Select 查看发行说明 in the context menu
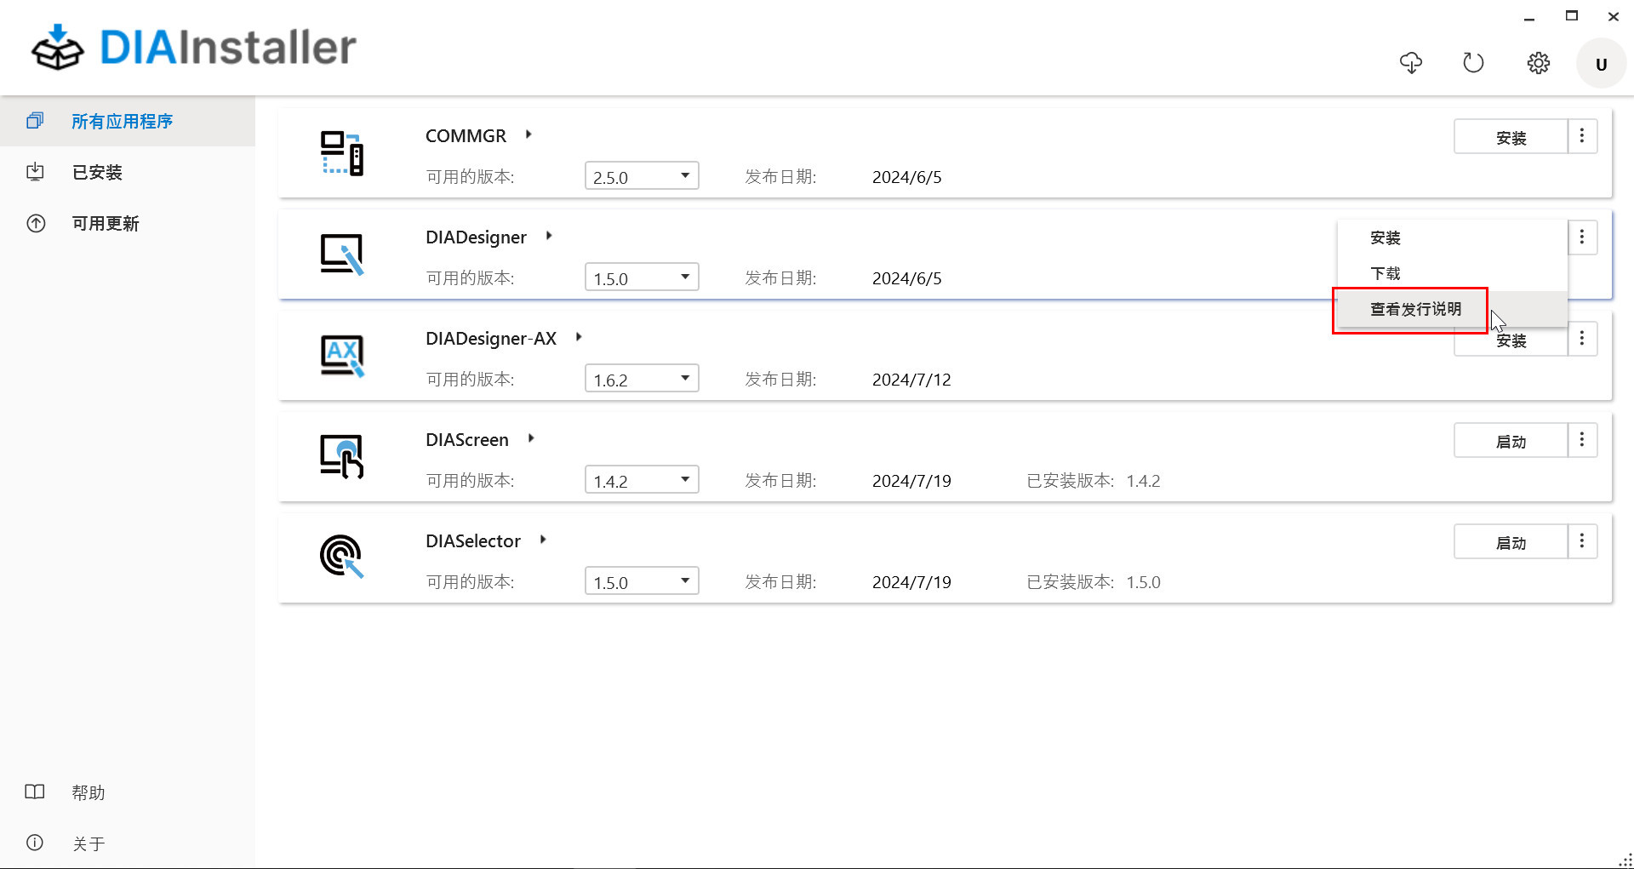1634x869 pixels. pos(1415,309)
